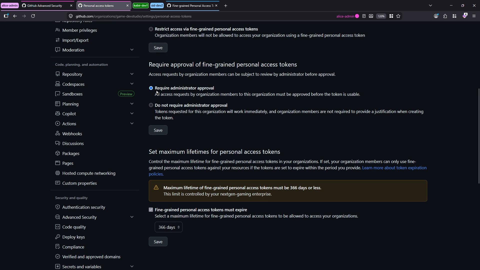This screenshot has width=480, height=270.
Task: Select Restrict access via fine-grained tokens radio
Action: (x=151, y=29)
